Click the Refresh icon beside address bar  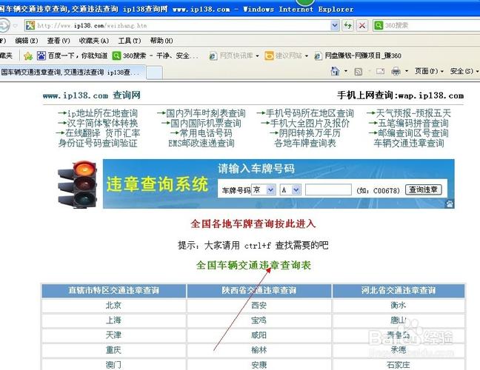347,25
